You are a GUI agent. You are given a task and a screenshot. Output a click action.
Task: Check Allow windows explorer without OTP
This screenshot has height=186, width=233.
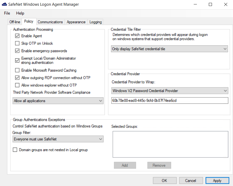[x=17, y=85]
